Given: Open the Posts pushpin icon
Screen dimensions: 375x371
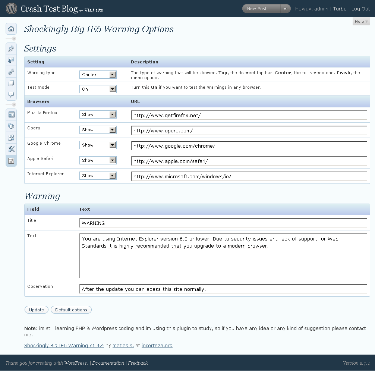Looking at the screenshot, I should pos(11,48).
